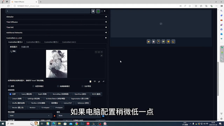Select the MLSD control type
Image resolution: width=224 pixels, height=126 pixels.
(95, 94)
